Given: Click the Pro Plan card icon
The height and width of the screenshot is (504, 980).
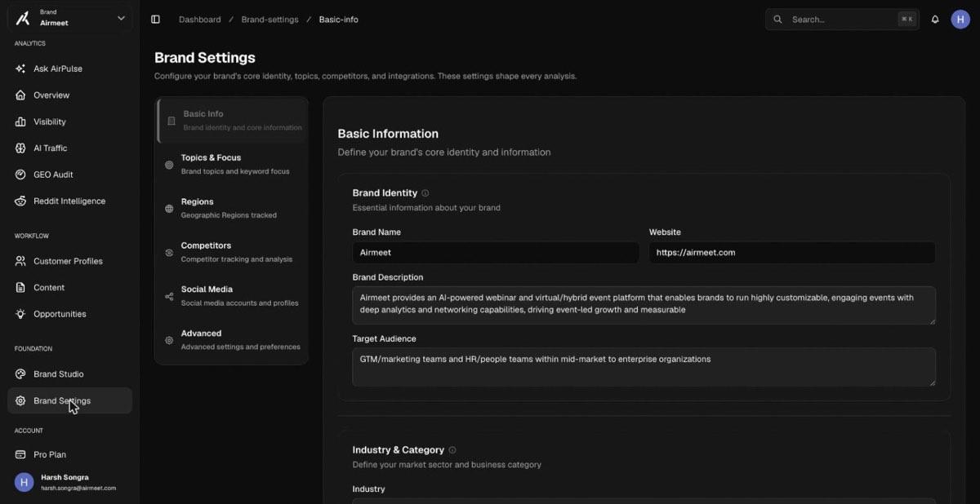Looking at the screenshot, I should (x=20, y=454).
